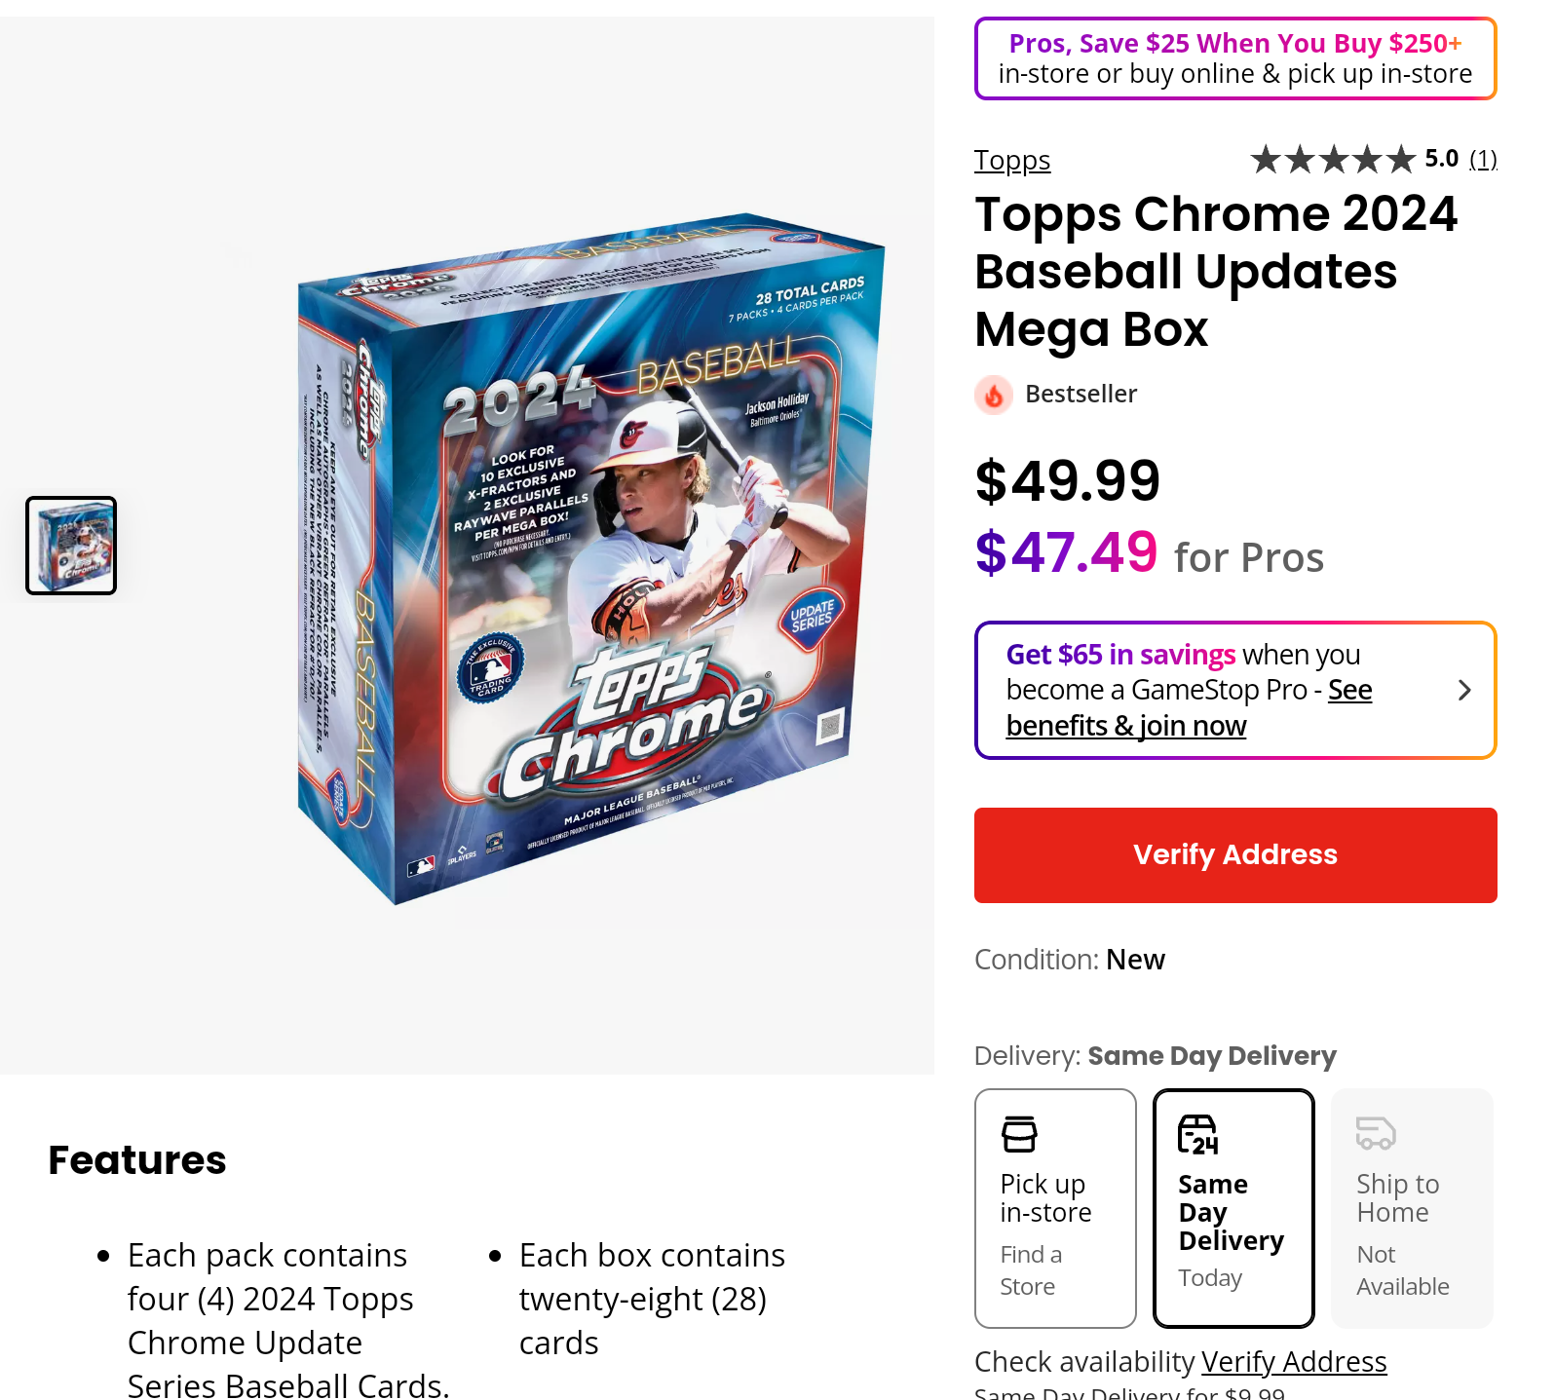This screenshot has width=1555, height=1400.
Task: Click the Ship to Home truck icon
Action: pos(1376,1133)
